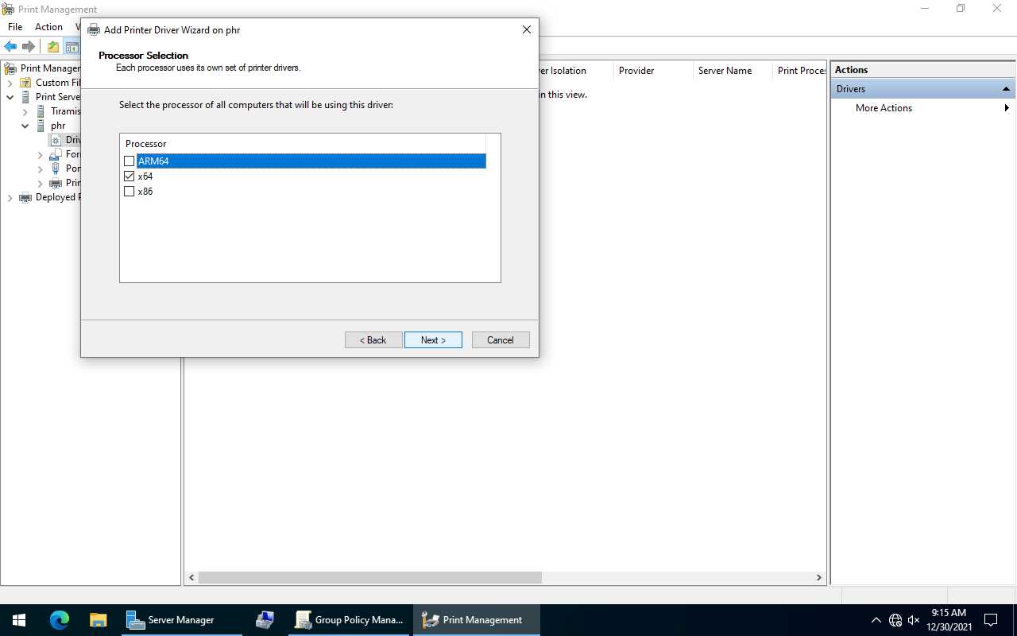Viewport: 1017px width, 636px height.
Task: Click Next in the driver wizard
Action: tap(433, 340)
